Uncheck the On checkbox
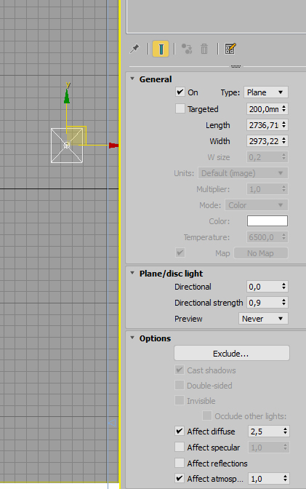Image resolution: width=306 pixels, height=489 pixels. (180, 92)
